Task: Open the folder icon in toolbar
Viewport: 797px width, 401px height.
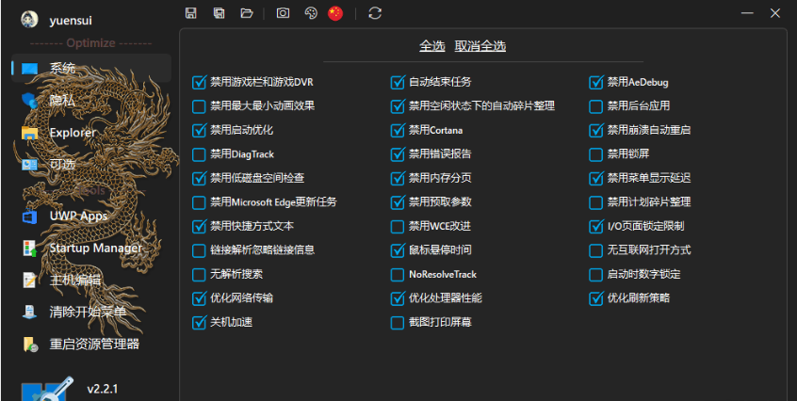Action: (247, 13)
